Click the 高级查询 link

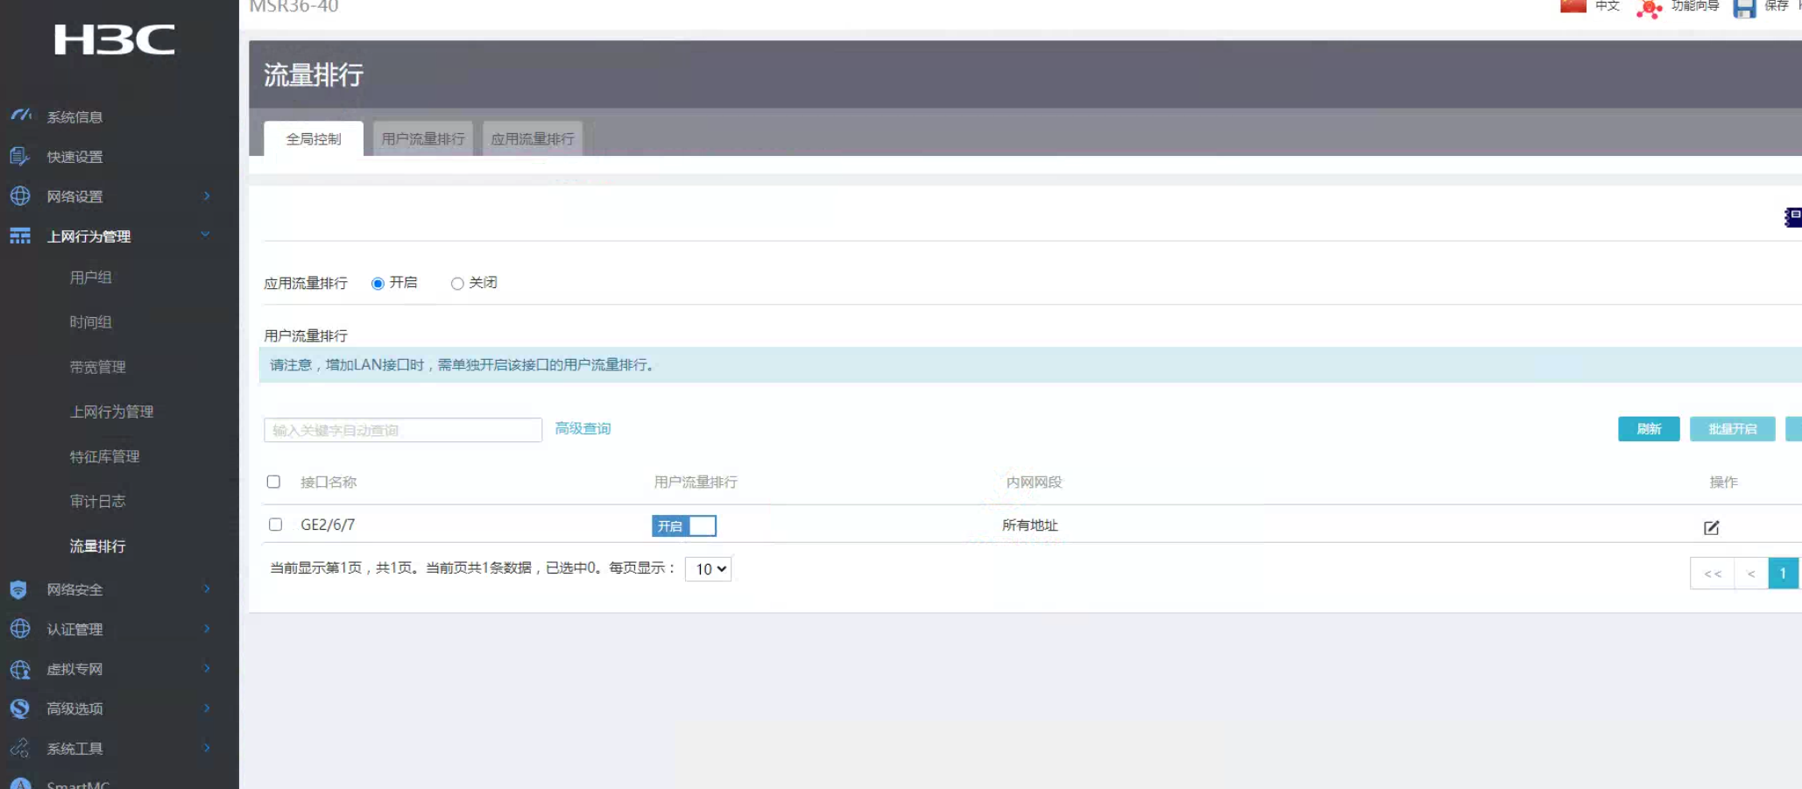click(583, 428)
